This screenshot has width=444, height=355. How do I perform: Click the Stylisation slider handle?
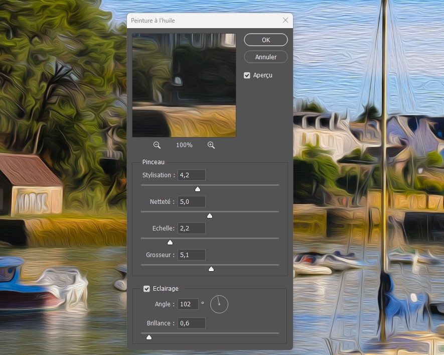(x=198, y=189)
